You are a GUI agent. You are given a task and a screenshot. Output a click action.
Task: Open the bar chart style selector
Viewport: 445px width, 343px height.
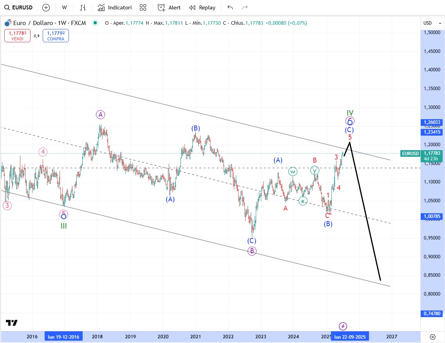tap(83, 8)
